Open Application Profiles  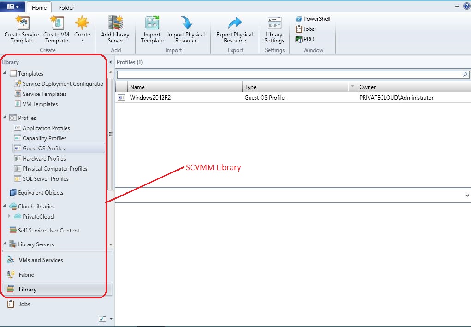tap(42, 128)
